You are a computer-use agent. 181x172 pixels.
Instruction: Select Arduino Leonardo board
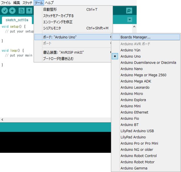[x=146, y=87]
